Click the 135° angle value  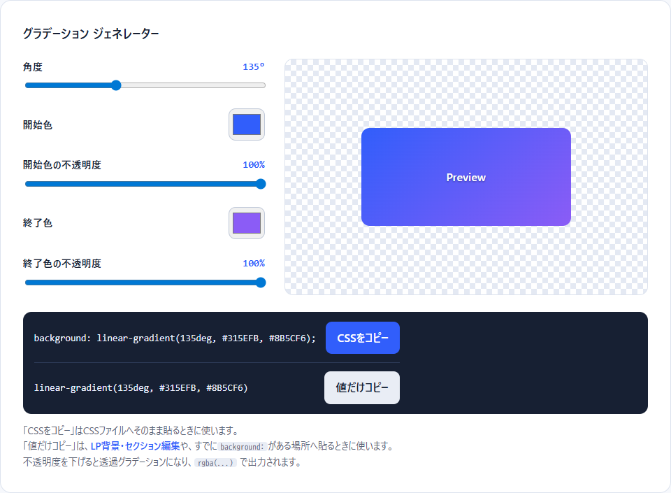253,66
